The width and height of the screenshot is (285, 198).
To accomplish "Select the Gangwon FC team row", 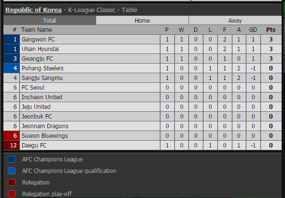I will 142,40.
